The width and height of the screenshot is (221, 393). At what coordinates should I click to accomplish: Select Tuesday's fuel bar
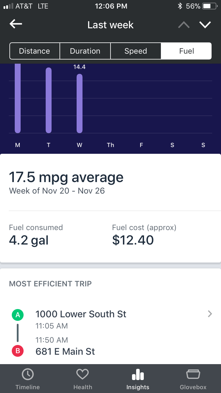click(49, 100)
